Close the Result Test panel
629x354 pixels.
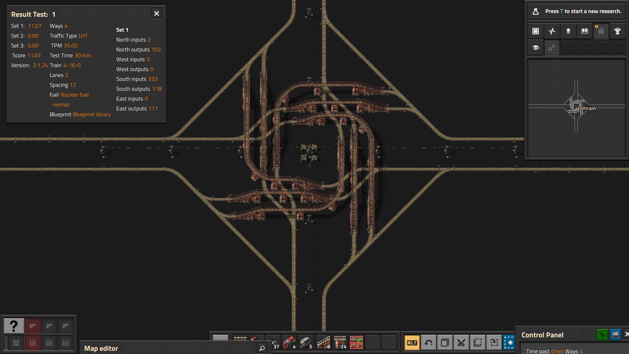tap(157, 13)
